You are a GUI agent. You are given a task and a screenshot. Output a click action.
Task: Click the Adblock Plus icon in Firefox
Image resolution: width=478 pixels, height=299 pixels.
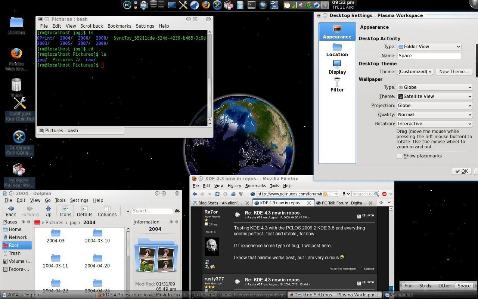(x=384, y=194)
